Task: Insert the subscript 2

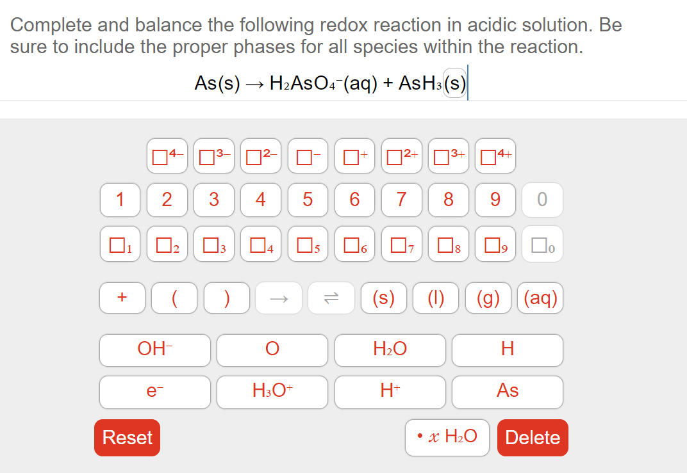Action: pyautogui.click(x=167, y=244)
